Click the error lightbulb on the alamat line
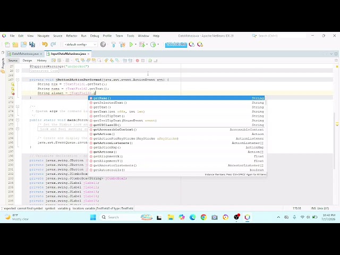 (13, 93)
